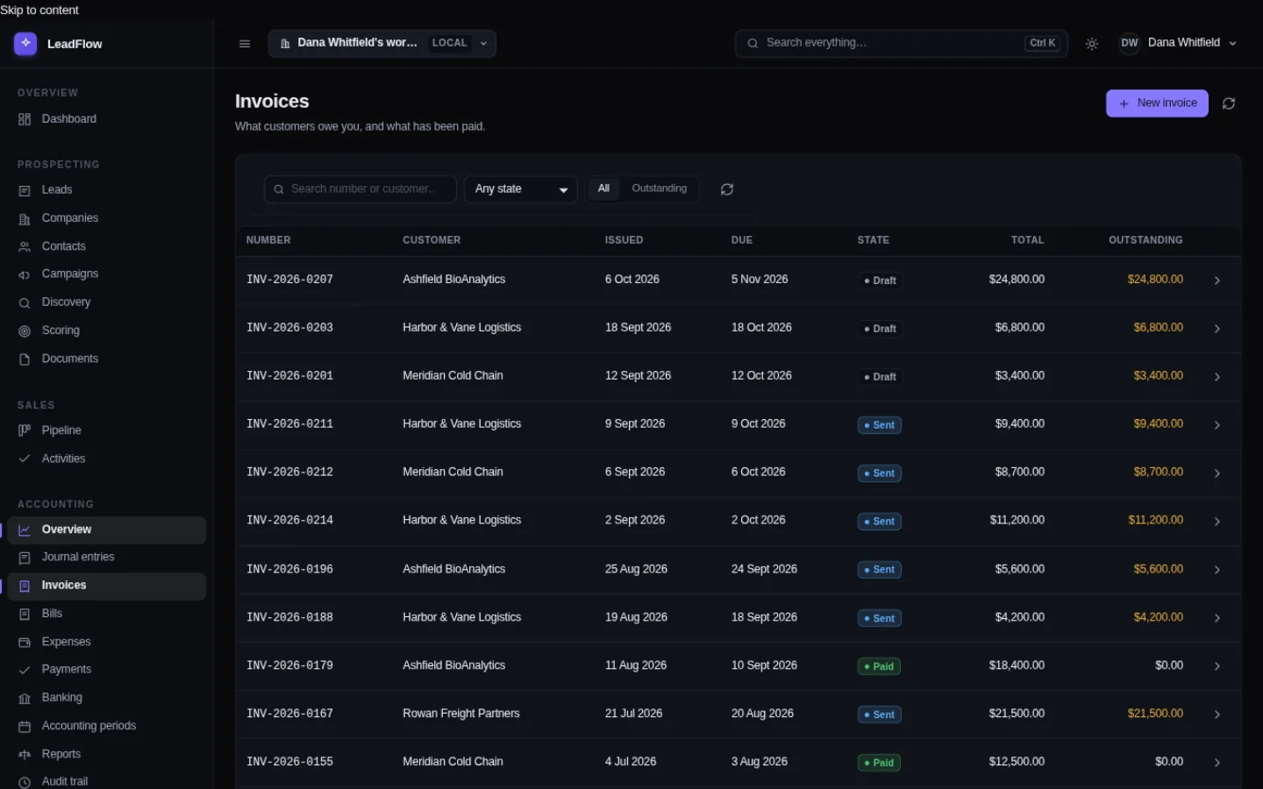Screen dimensions: 1263x789
Task: Click the Sent badge for INV-2026-0196
Action: coord(879,570)
